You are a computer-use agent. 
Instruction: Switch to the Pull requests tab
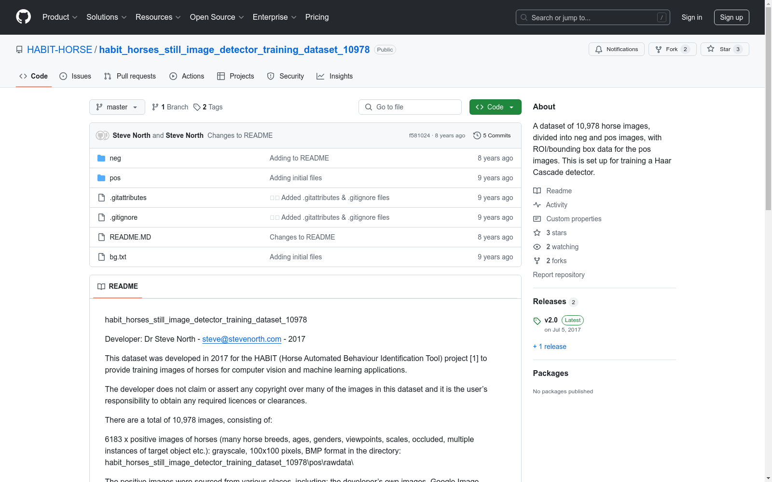[x=130, y=76]
